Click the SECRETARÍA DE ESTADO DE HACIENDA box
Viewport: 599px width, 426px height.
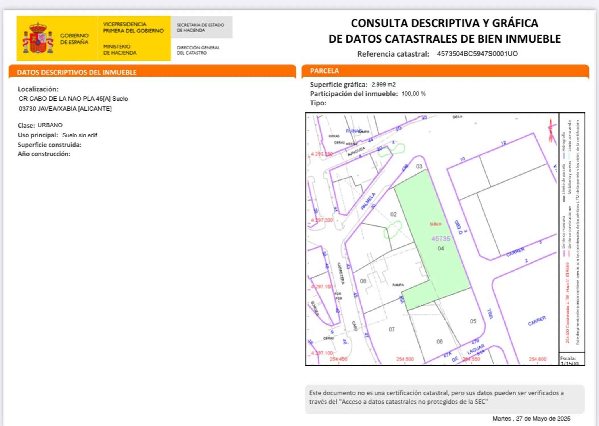click(201, 27)
